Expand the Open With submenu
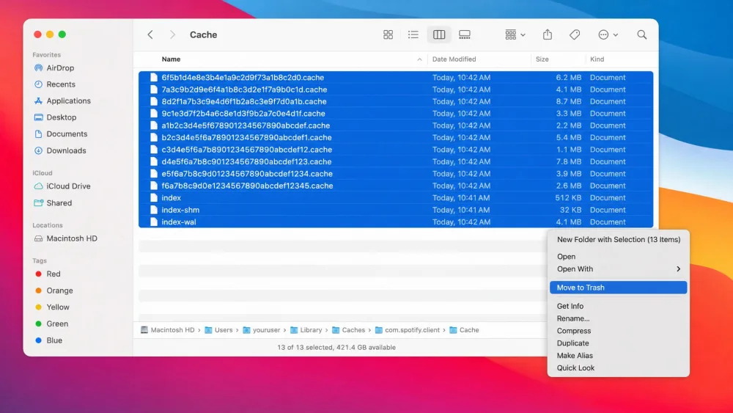The image size is (733, 413). point(619,269)
